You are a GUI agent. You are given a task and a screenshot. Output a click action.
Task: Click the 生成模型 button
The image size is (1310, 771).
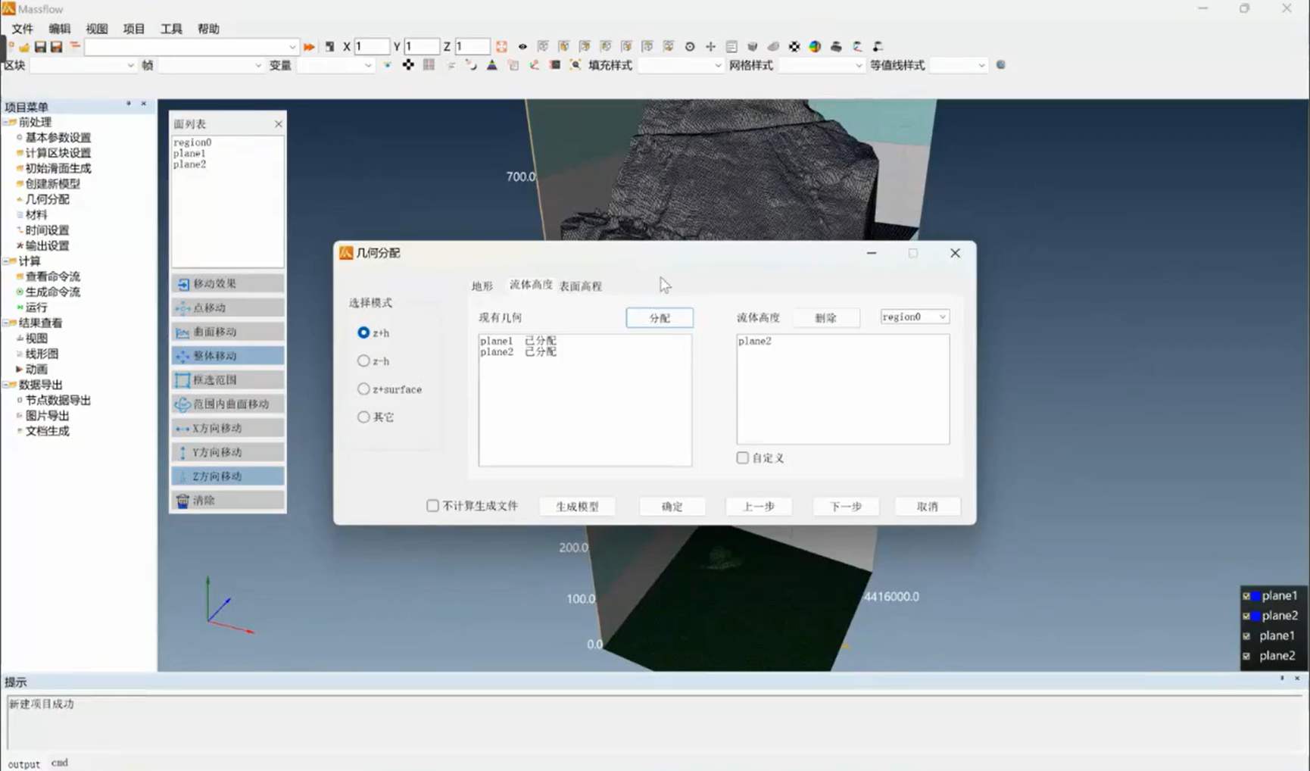(578, 506)
